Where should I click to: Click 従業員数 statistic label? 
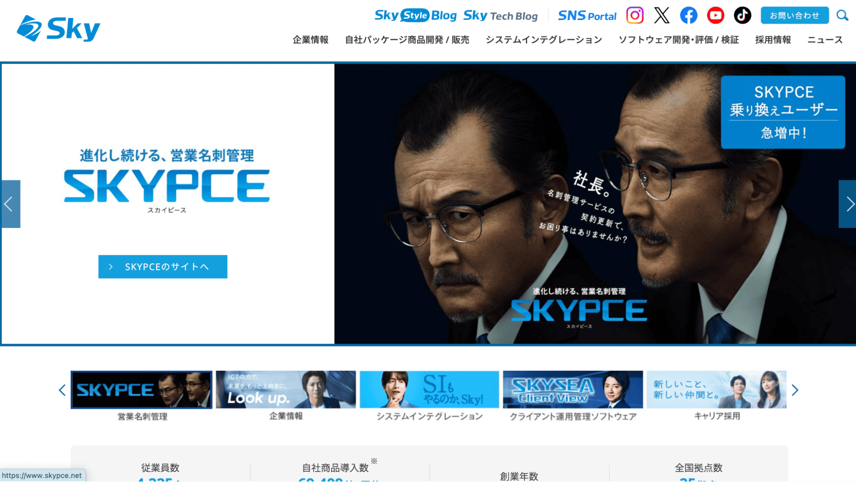tap(160, 468)
